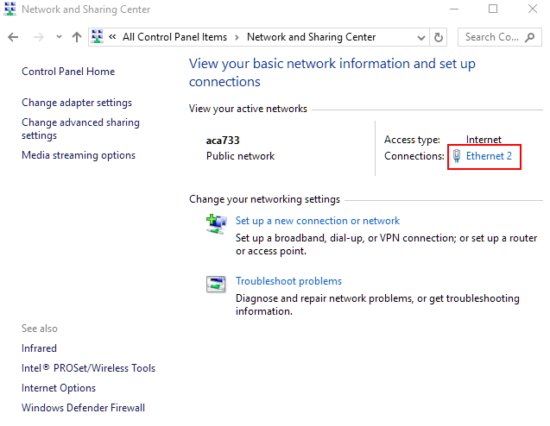Viewport: 550px width, 426px height.
Task: Open Troubleshoot problems link
Action: click(288, 281)
